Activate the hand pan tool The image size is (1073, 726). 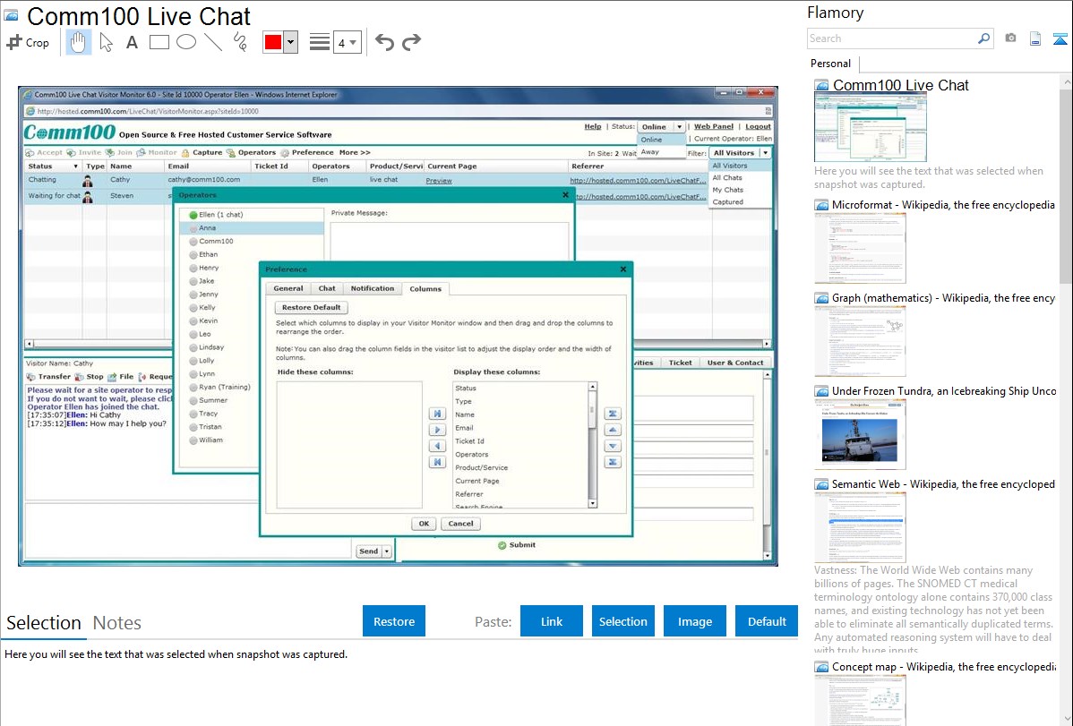(x=78, y=42)
